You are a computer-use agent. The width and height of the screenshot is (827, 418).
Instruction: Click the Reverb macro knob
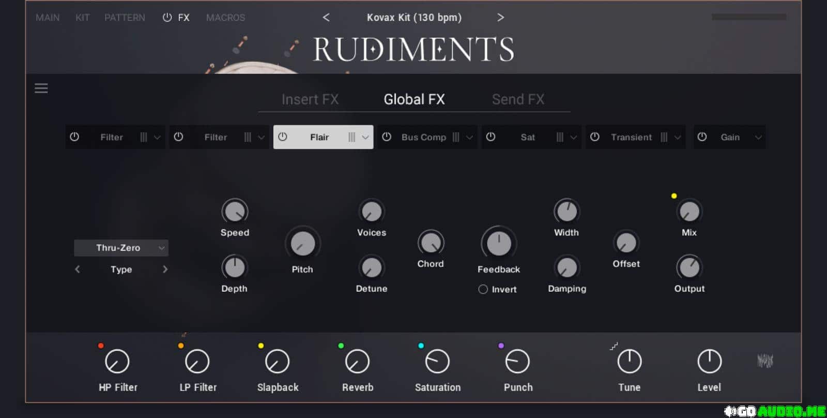[x=357, y=362]
